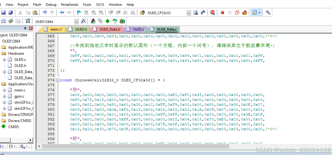The width and height of the screenshot is (332, 155).
Task: Comment the selection
Action: click(126, 13)
